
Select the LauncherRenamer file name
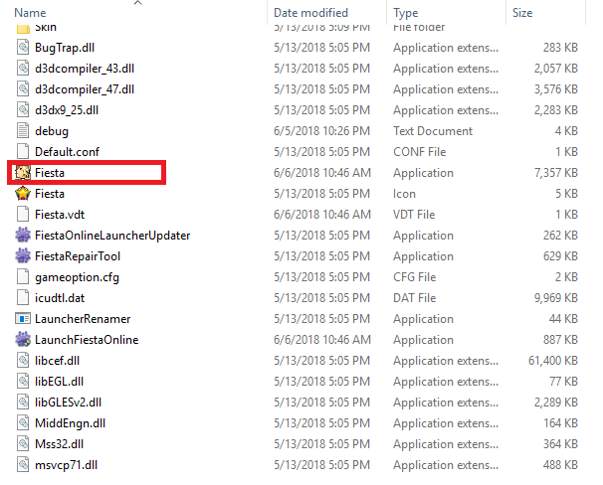tap(83, 319)
